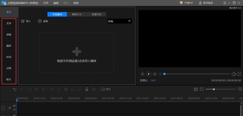Open the hamburger menu in title bar
Viewport: 243px width, 116px height.
coord(225,3)
